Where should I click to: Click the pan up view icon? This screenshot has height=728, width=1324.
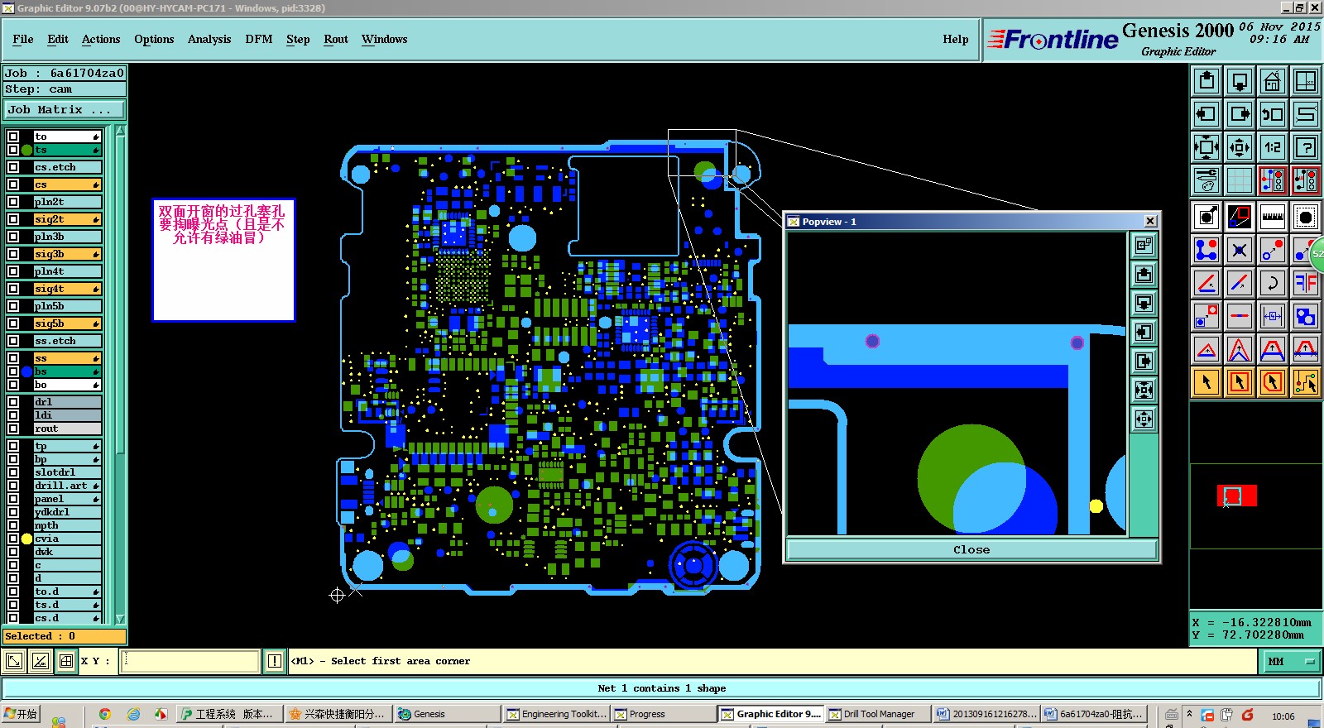1206,81
